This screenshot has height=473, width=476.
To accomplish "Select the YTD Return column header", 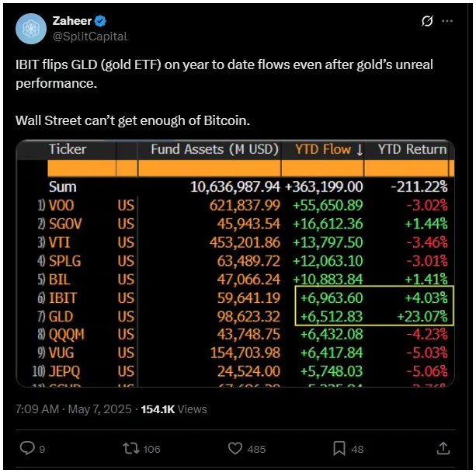I will [x=412, y=149].
